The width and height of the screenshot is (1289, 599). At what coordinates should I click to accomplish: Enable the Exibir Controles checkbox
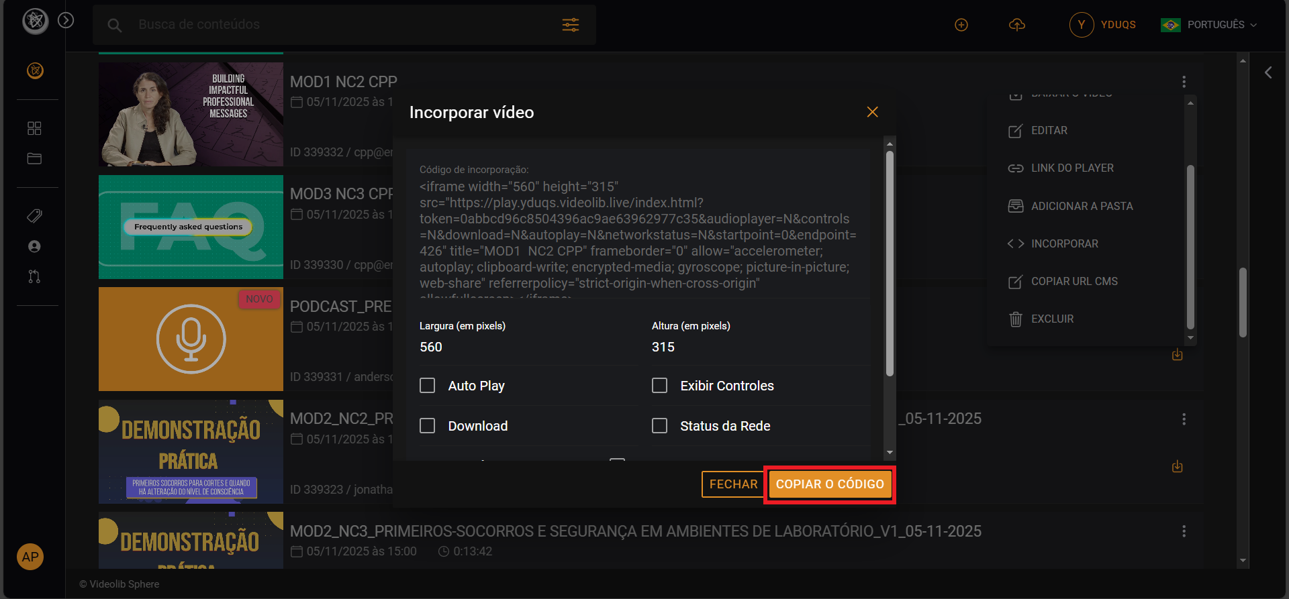tap(659, 386)
